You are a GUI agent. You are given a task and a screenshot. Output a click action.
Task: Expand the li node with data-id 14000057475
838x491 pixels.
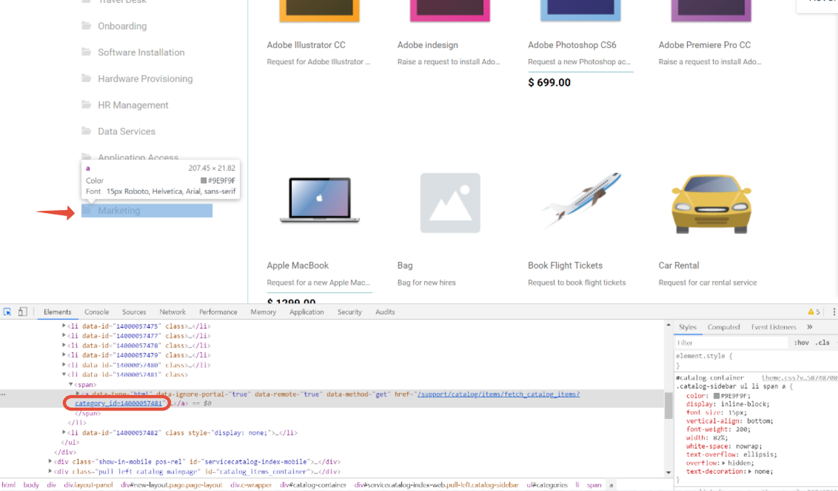click(x=64, y=326)
